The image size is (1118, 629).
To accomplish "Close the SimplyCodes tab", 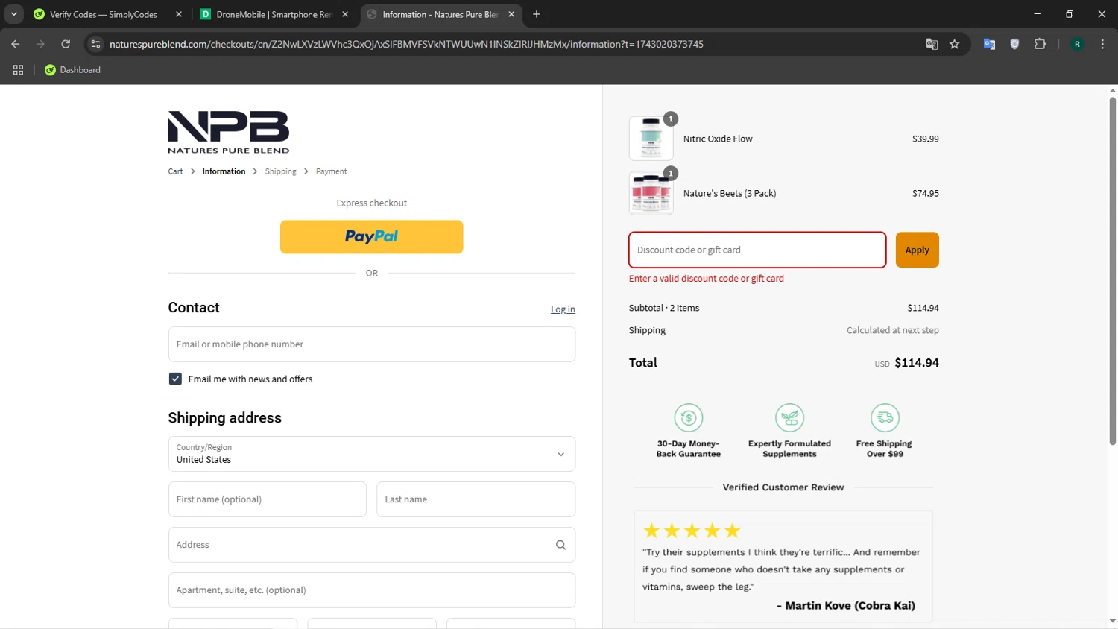I will 179,14.
